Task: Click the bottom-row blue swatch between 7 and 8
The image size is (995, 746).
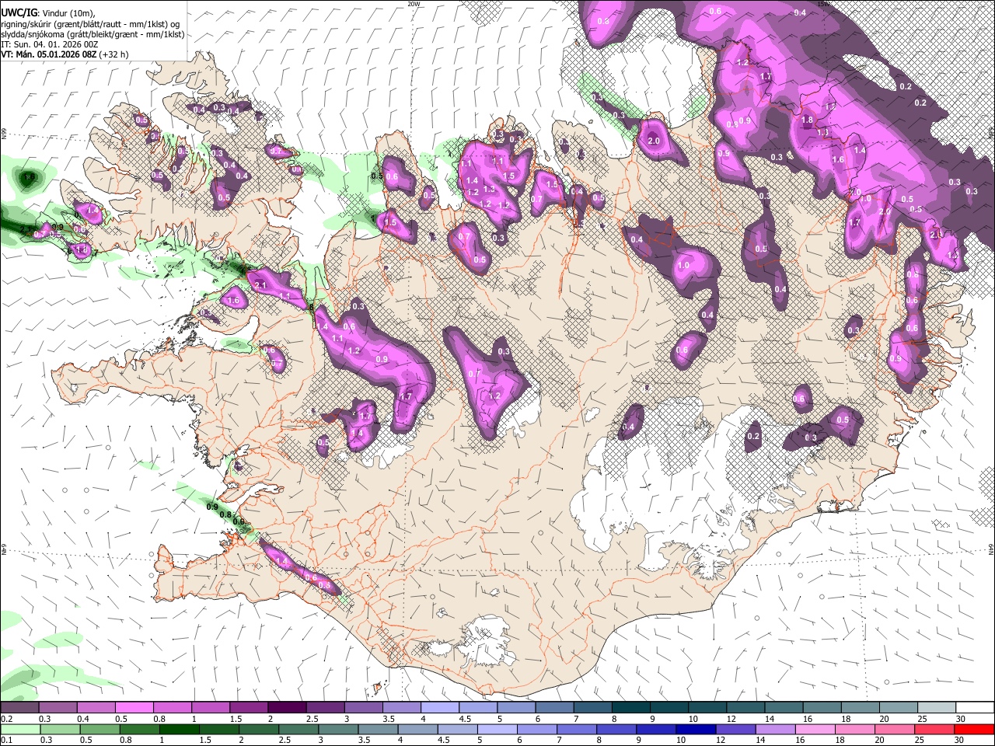Action: (577, 730)
